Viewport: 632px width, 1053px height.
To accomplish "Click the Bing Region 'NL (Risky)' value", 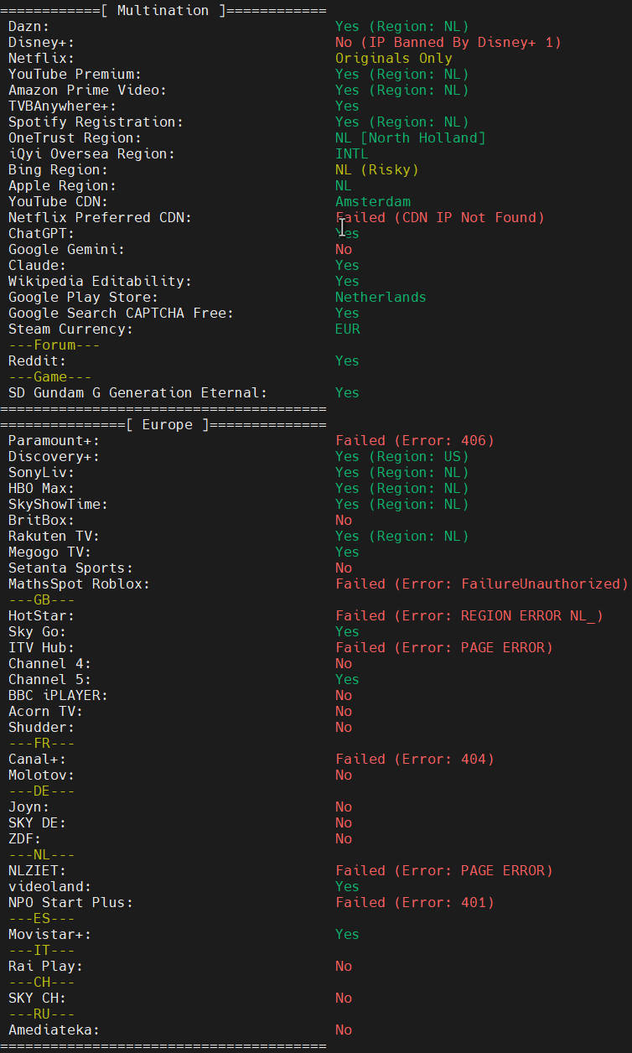I will (x=376, y=170).
